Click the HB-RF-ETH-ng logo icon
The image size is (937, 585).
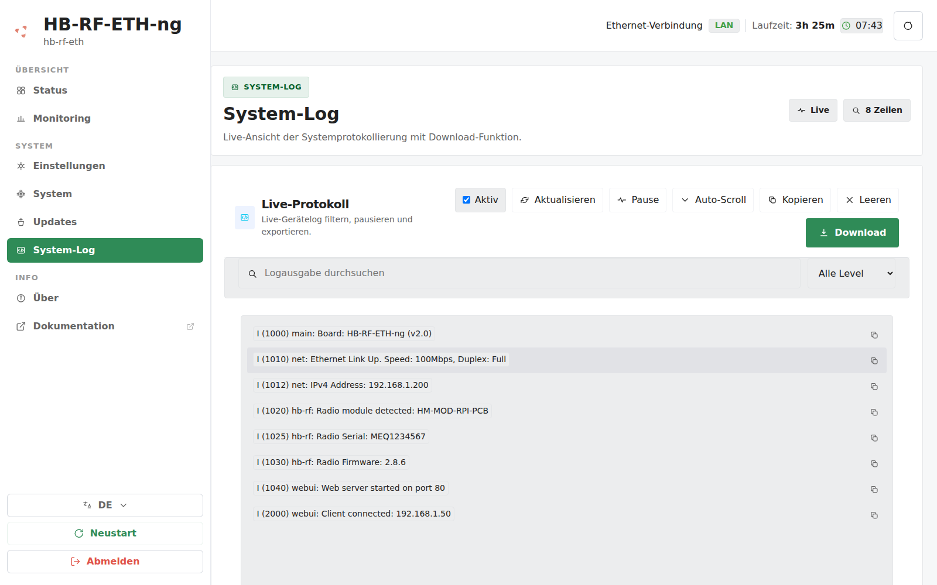click(22, 31)
